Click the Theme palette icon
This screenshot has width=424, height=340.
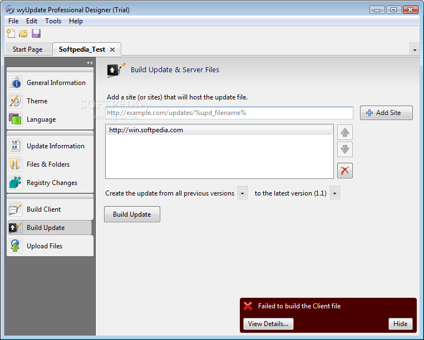15,101
